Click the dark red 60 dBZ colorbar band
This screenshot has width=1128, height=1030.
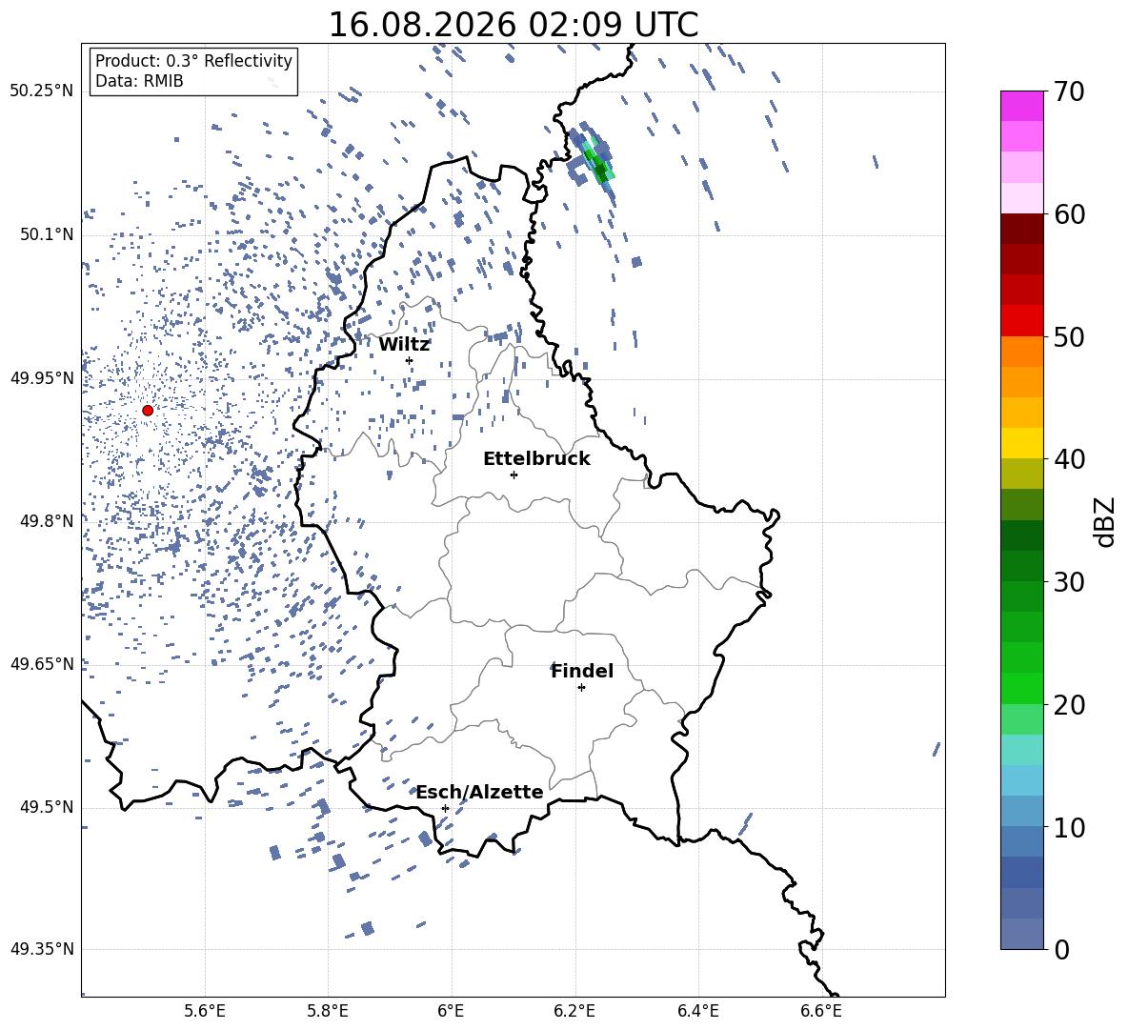pyautogui.click(x=1021, y=229)
